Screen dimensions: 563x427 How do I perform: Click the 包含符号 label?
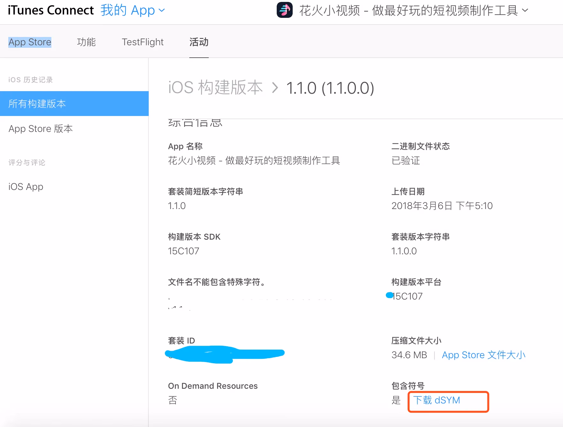coord(408,386)
